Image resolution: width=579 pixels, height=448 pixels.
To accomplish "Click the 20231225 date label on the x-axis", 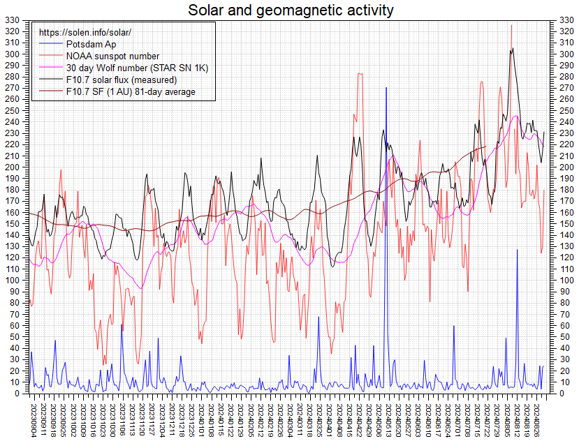I will click(190, 421).
